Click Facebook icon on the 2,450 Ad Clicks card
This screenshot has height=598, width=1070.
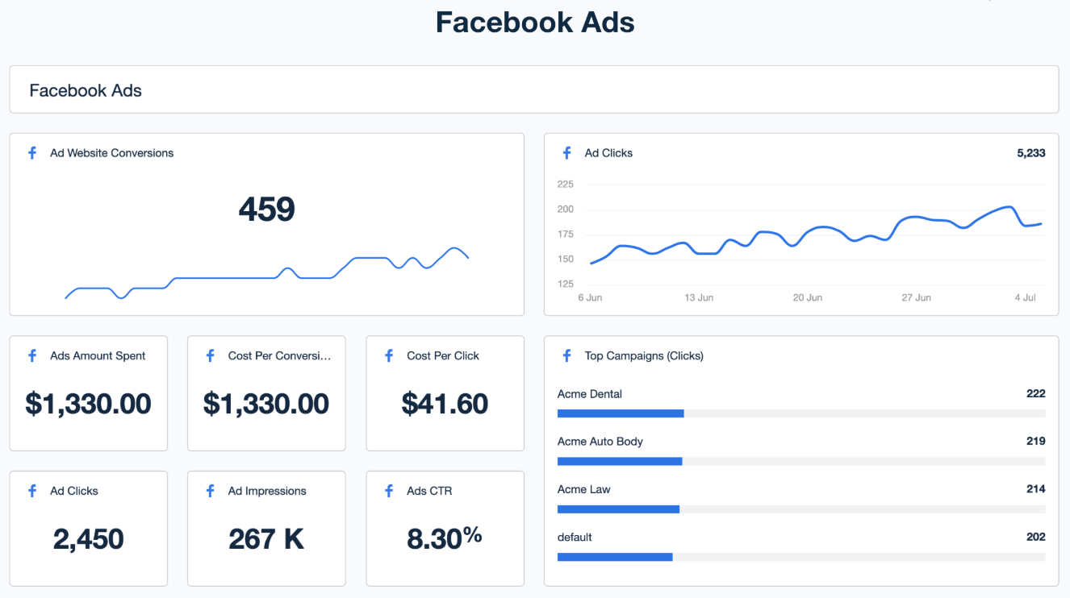(32, 491)
